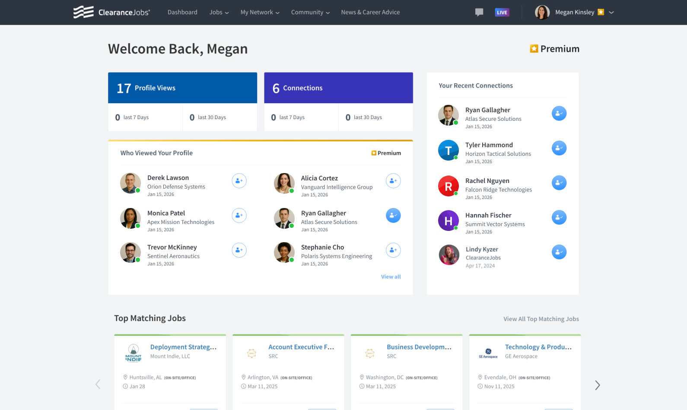687x410 pixels.
Task: Open the Jobs dropdown menu
Action: (x=219, y=12)
